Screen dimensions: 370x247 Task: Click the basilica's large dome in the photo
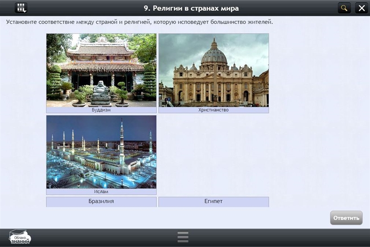point(213,54)
